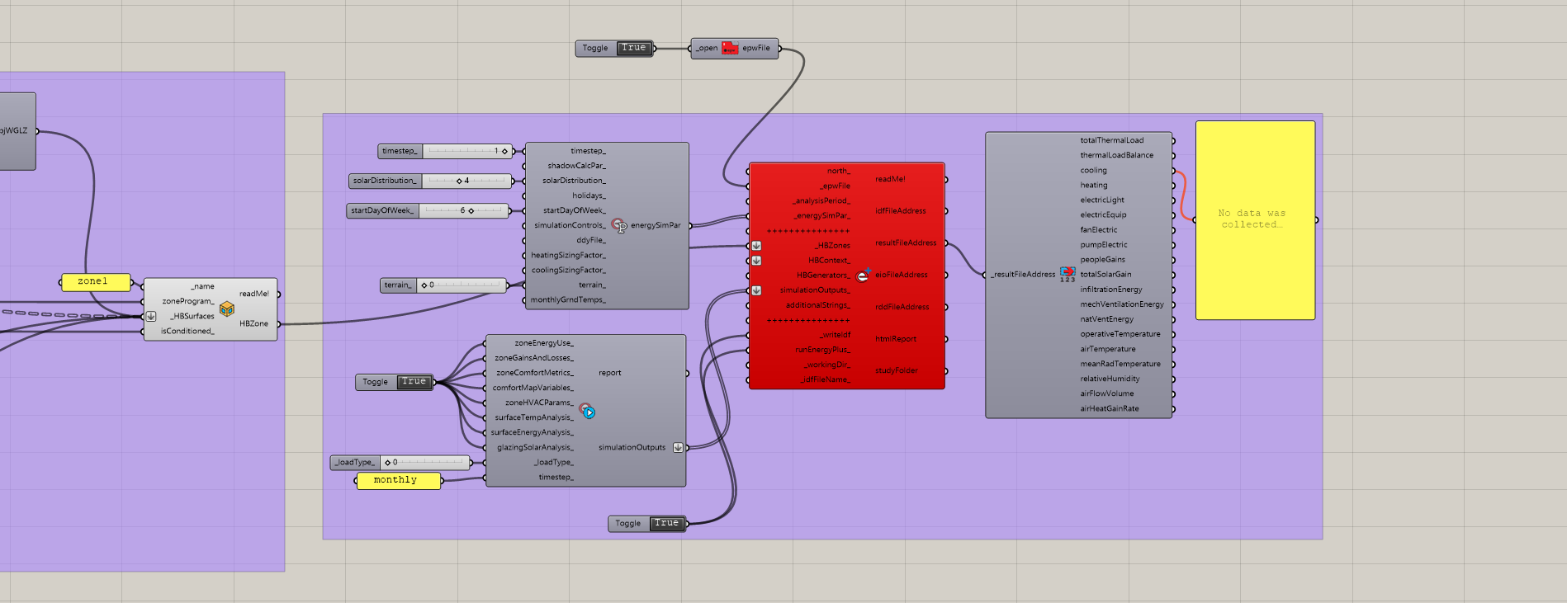
Task: Click the cooling output label
Action: [1093, 171]
